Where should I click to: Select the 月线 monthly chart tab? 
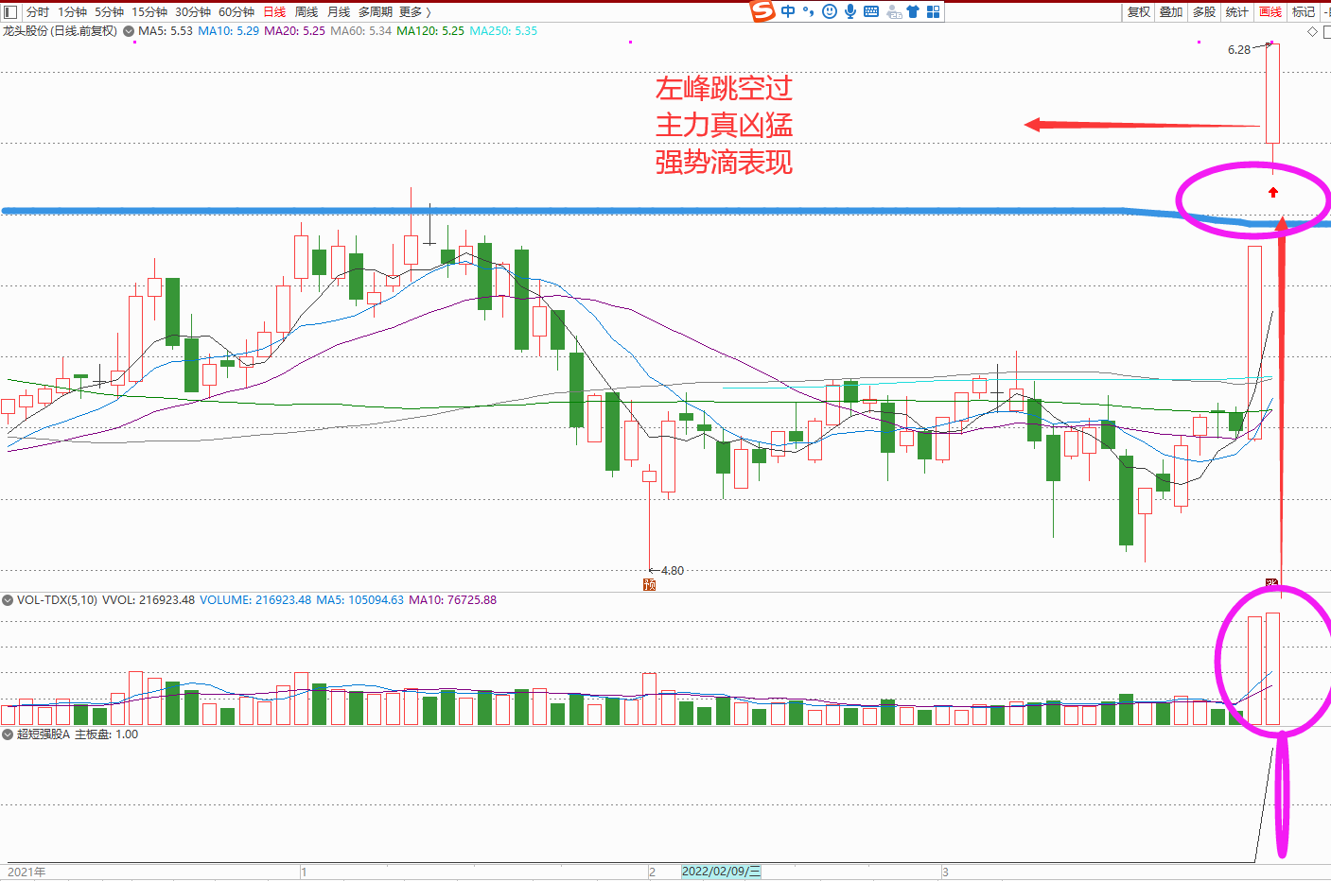tap(339, 11)
